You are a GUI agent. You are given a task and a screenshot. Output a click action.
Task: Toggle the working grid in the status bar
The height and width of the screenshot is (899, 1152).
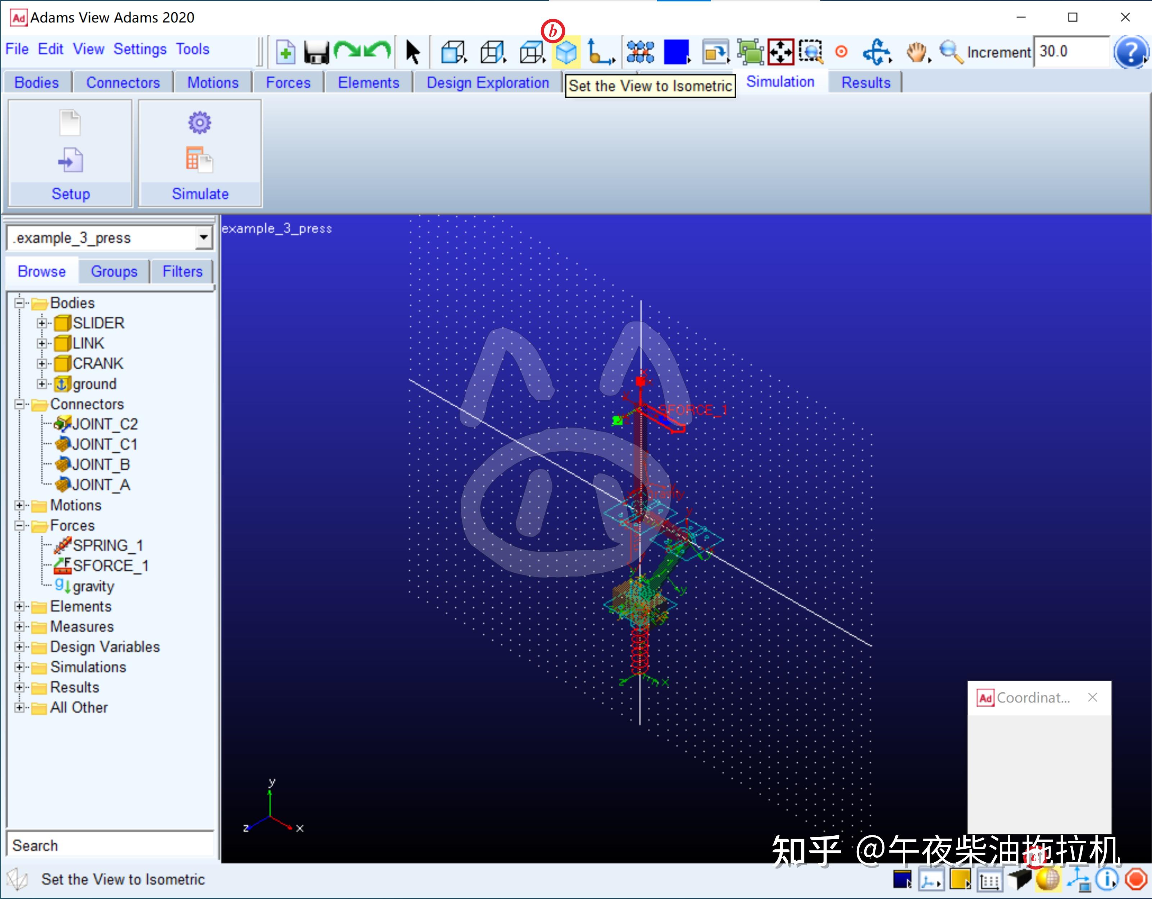click(x=989, y=880)
